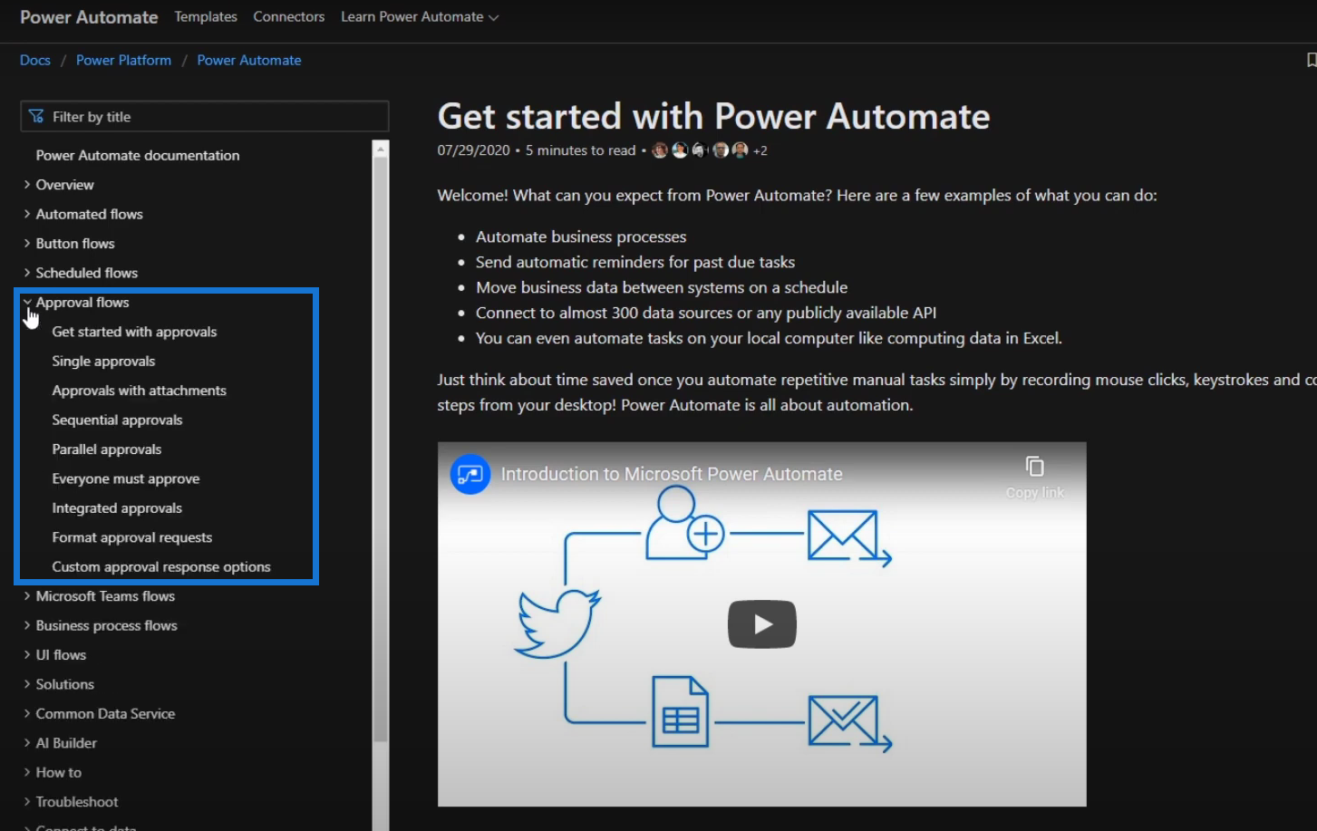The height and width of the screenshot is (831, 1317).
Task: Open Single approvals article
Action: click(103, 361)
